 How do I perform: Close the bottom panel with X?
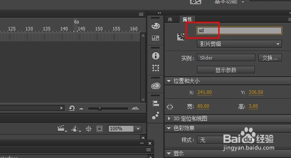(x=150, y=143)
